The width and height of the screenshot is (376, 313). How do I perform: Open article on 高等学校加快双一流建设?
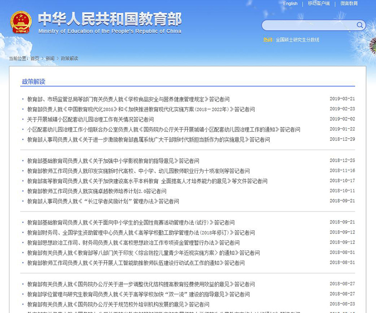[x=138, y=294]
